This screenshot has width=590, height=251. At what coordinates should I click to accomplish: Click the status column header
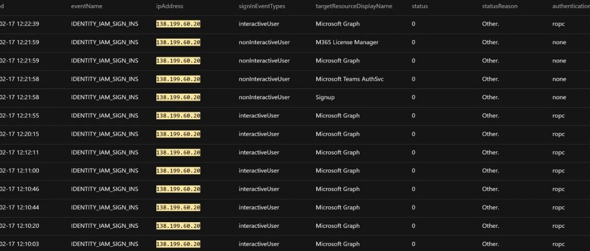point(420,6)
